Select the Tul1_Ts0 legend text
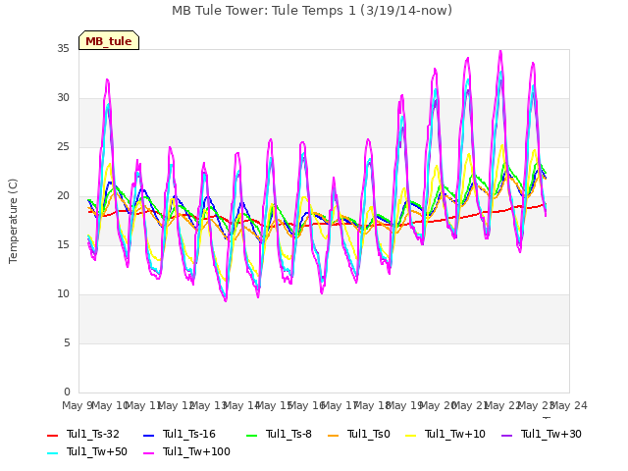Viewport: 628px width, 471px height. (369, 434)
